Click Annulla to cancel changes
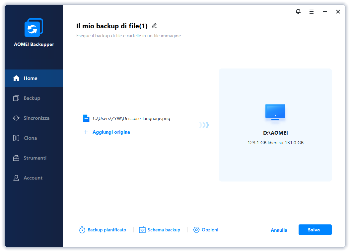This screenshot has width=350, height=252. pos(279,230)
